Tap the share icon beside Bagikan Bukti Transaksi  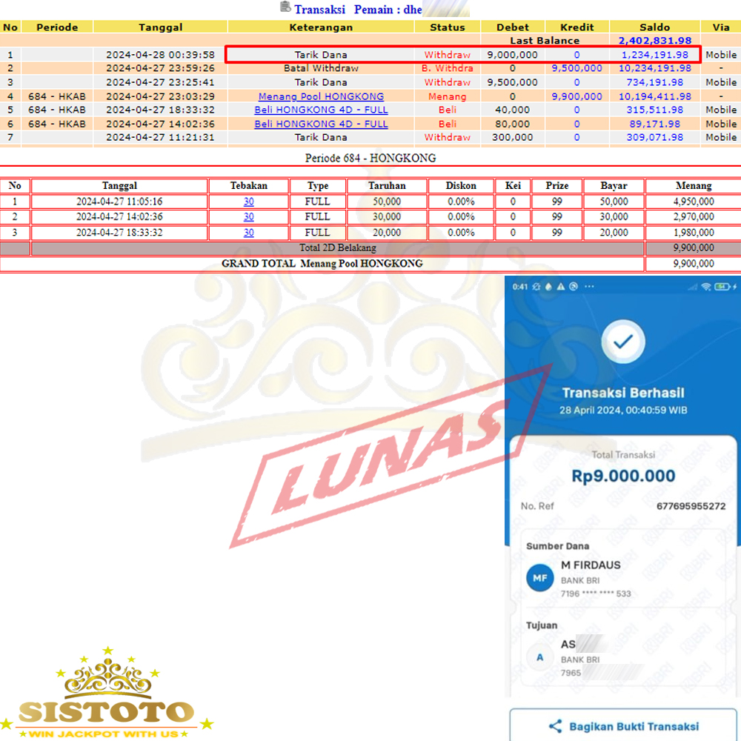(x=555, y=726)
